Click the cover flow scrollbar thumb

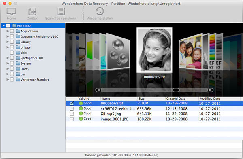176,90
